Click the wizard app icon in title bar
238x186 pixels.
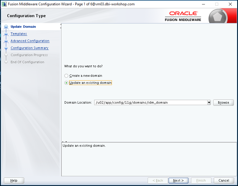point(4,4)
